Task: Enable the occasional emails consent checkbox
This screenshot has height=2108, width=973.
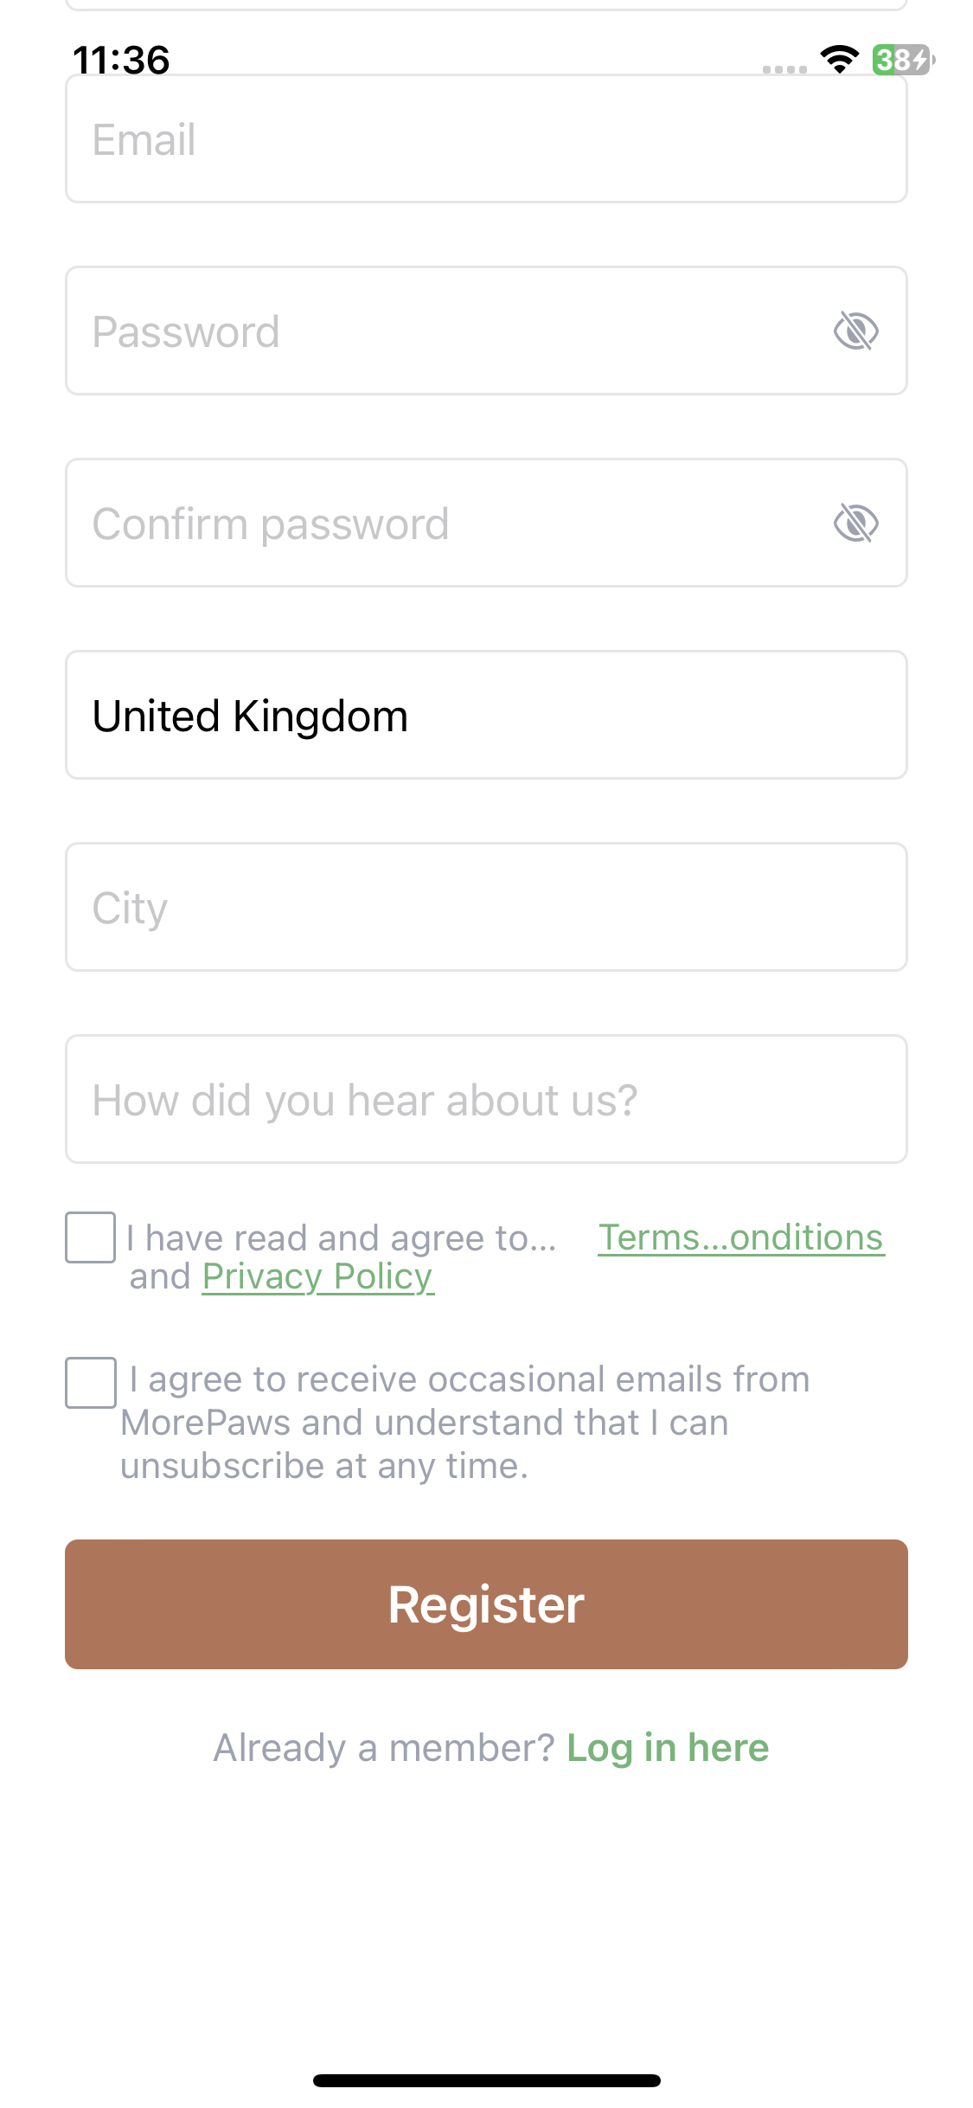Action: [x=91, y=1383]
